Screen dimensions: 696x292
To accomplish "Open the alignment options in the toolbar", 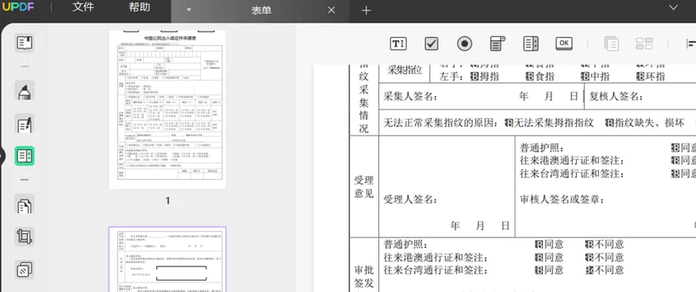I will point(690,43).
